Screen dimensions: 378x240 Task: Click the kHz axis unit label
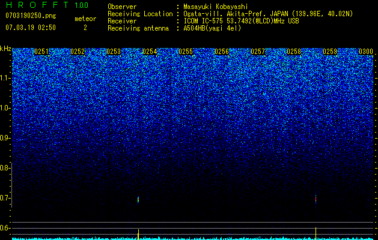[x=5, y=49]
